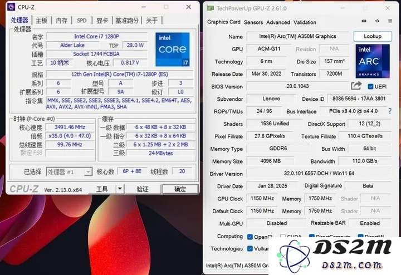Screen dimensions: 401x275
Task: Click the BIOS Version 20.0.1043 field
Action: pyautogui.click(x=297, y=86)
